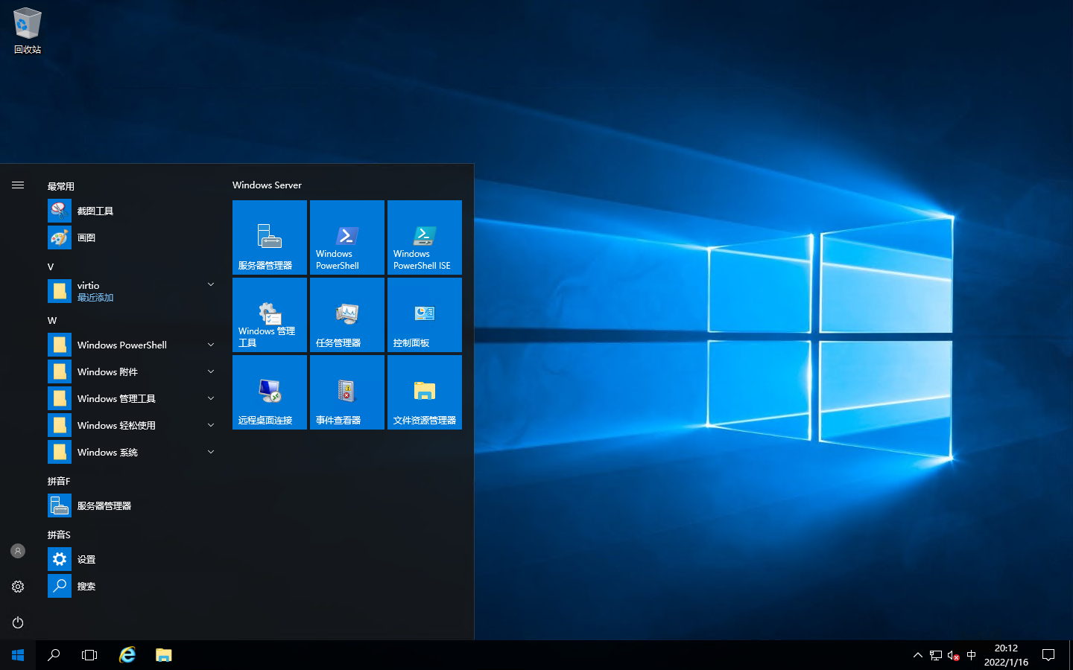This screenshot has height=670, width=1073.
Task: Open the 文件资源管理器 tile
Action: pyautogui.click(x=425, y=392)
